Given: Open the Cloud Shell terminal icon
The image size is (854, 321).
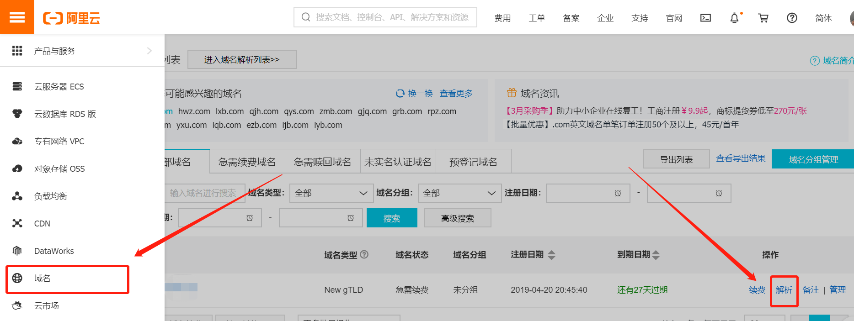Looking at the screenshot, I should (x=706, y=18).
